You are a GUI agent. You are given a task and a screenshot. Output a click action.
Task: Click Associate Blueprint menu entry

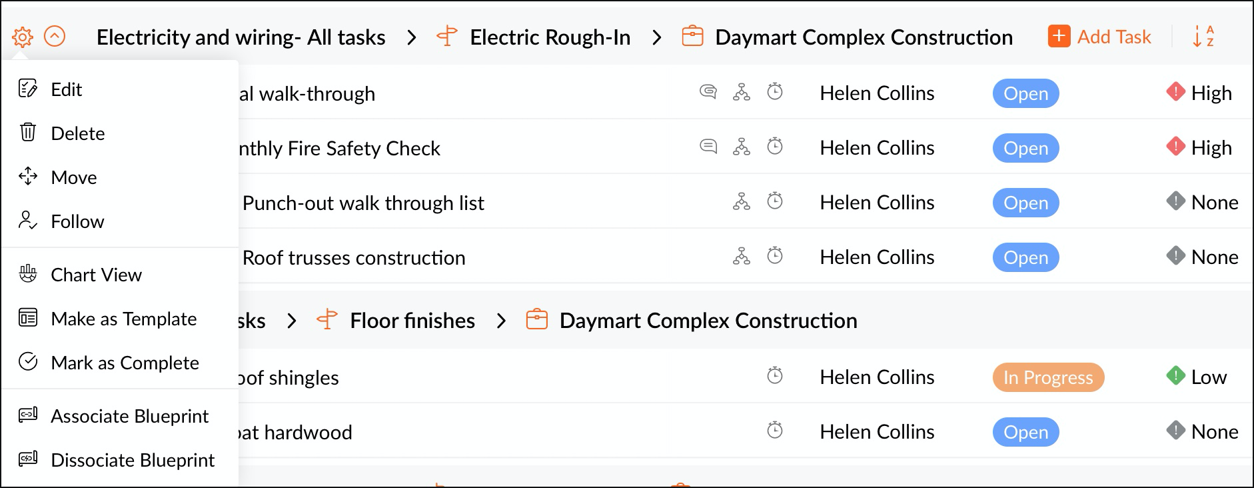[x=129, y=416]
